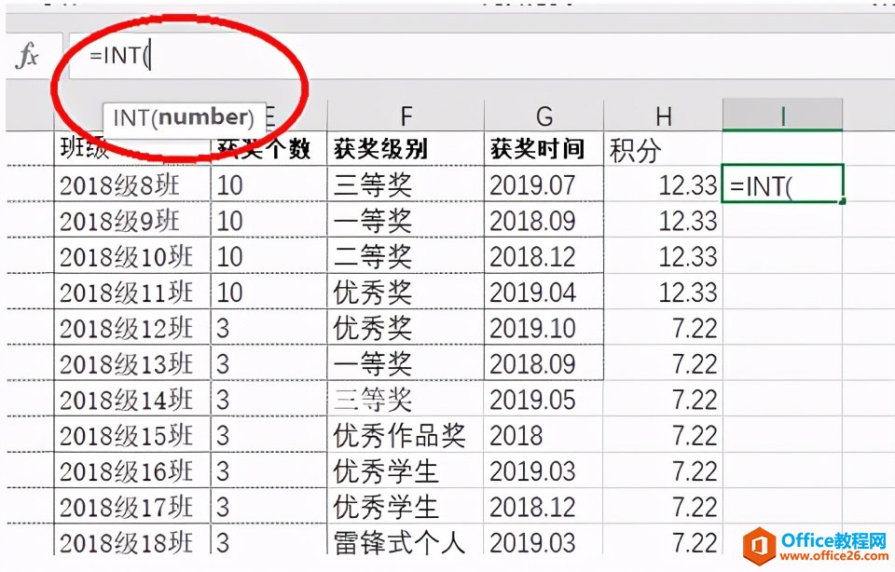Viewport: 895px width, 572px height.
Task: Select column G header
Action: 544,116
